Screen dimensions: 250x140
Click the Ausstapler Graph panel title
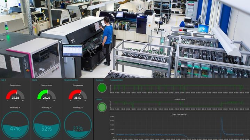coord(116,80)
